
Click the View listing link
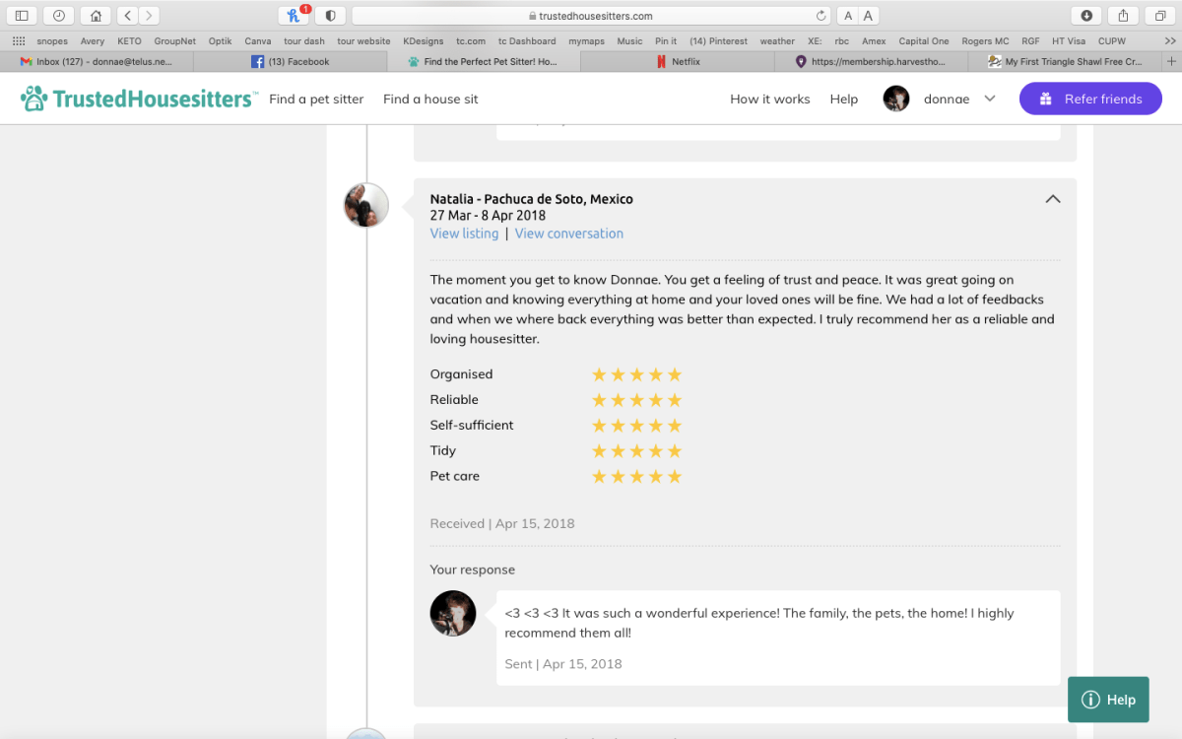pyautogui.click(x=464, y=234)
